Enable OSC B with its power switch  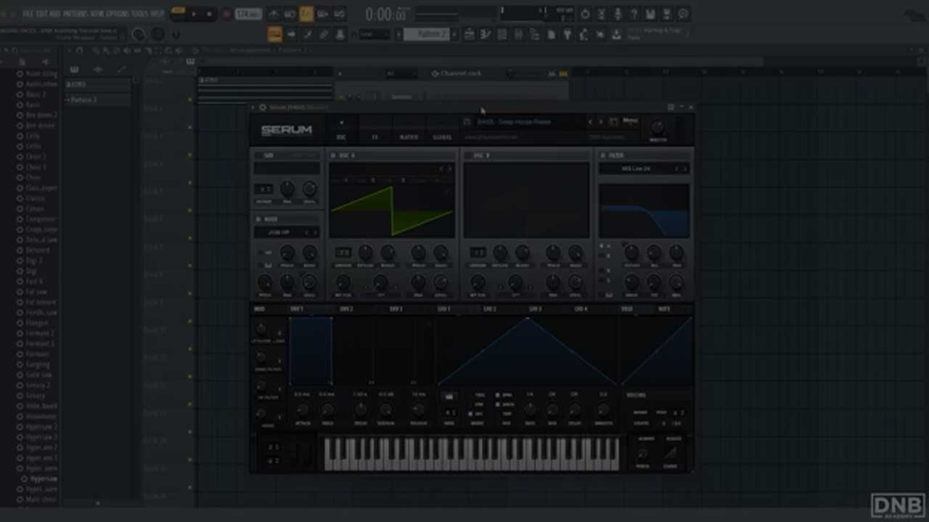tap(467, 155)
